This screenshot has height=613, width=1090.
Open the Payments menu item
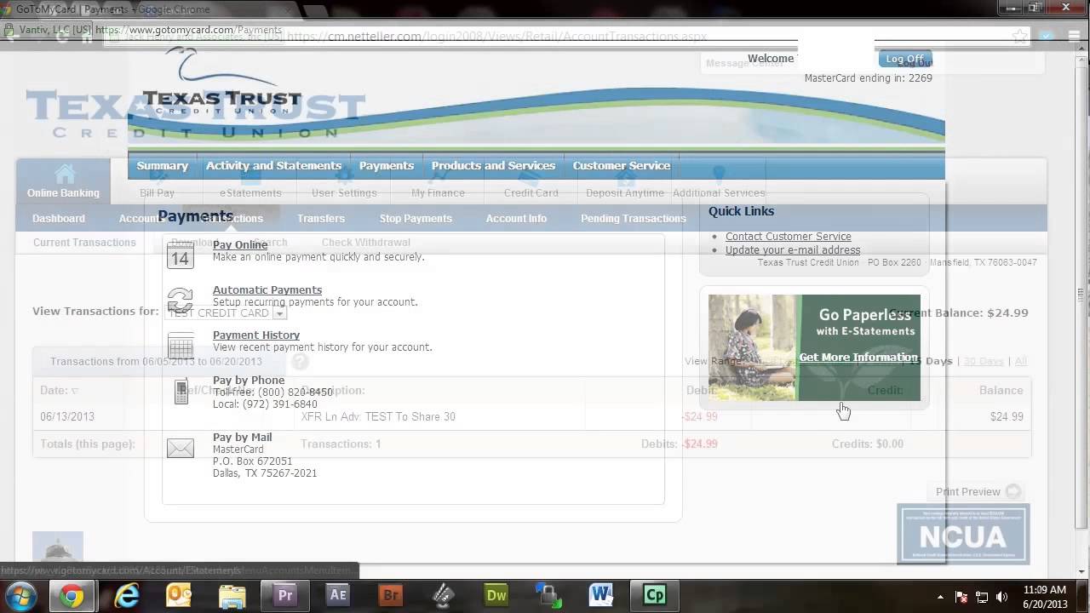click(386, 166)
